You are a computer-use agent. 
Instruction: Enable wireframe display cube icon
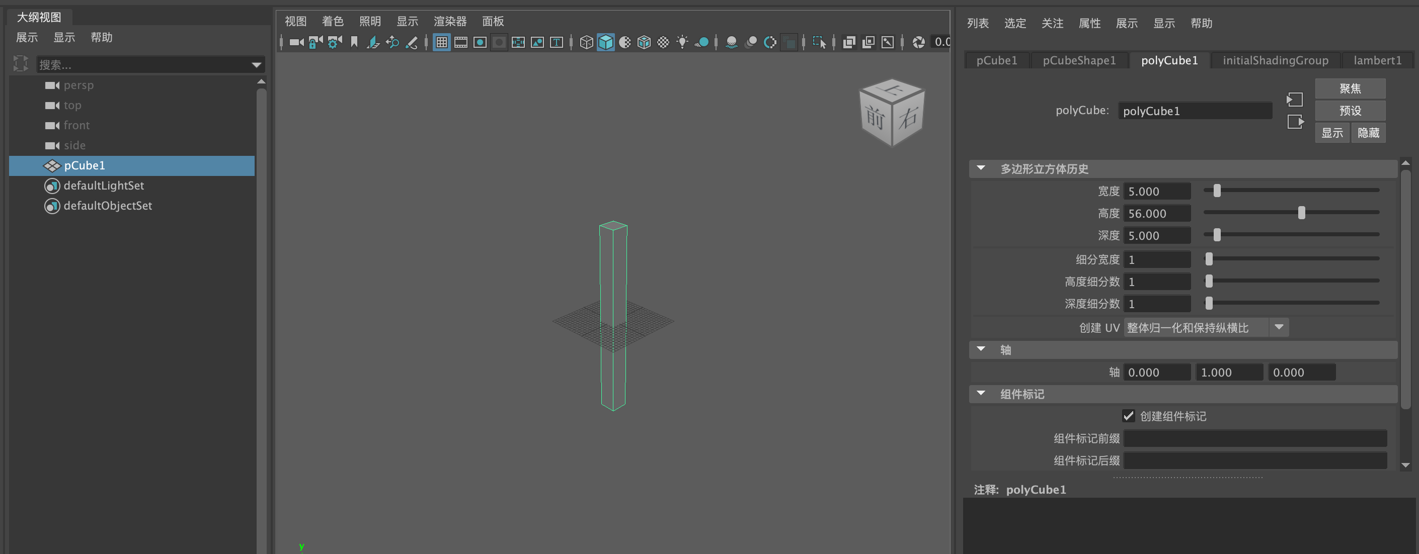pyautogui.click(x=586, y=42)
